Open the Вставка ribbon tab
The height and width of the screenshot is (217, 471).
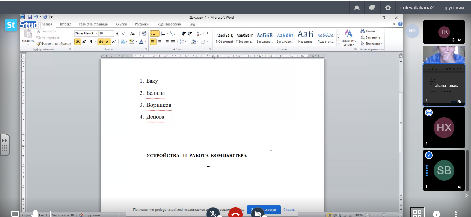[66, 24]
